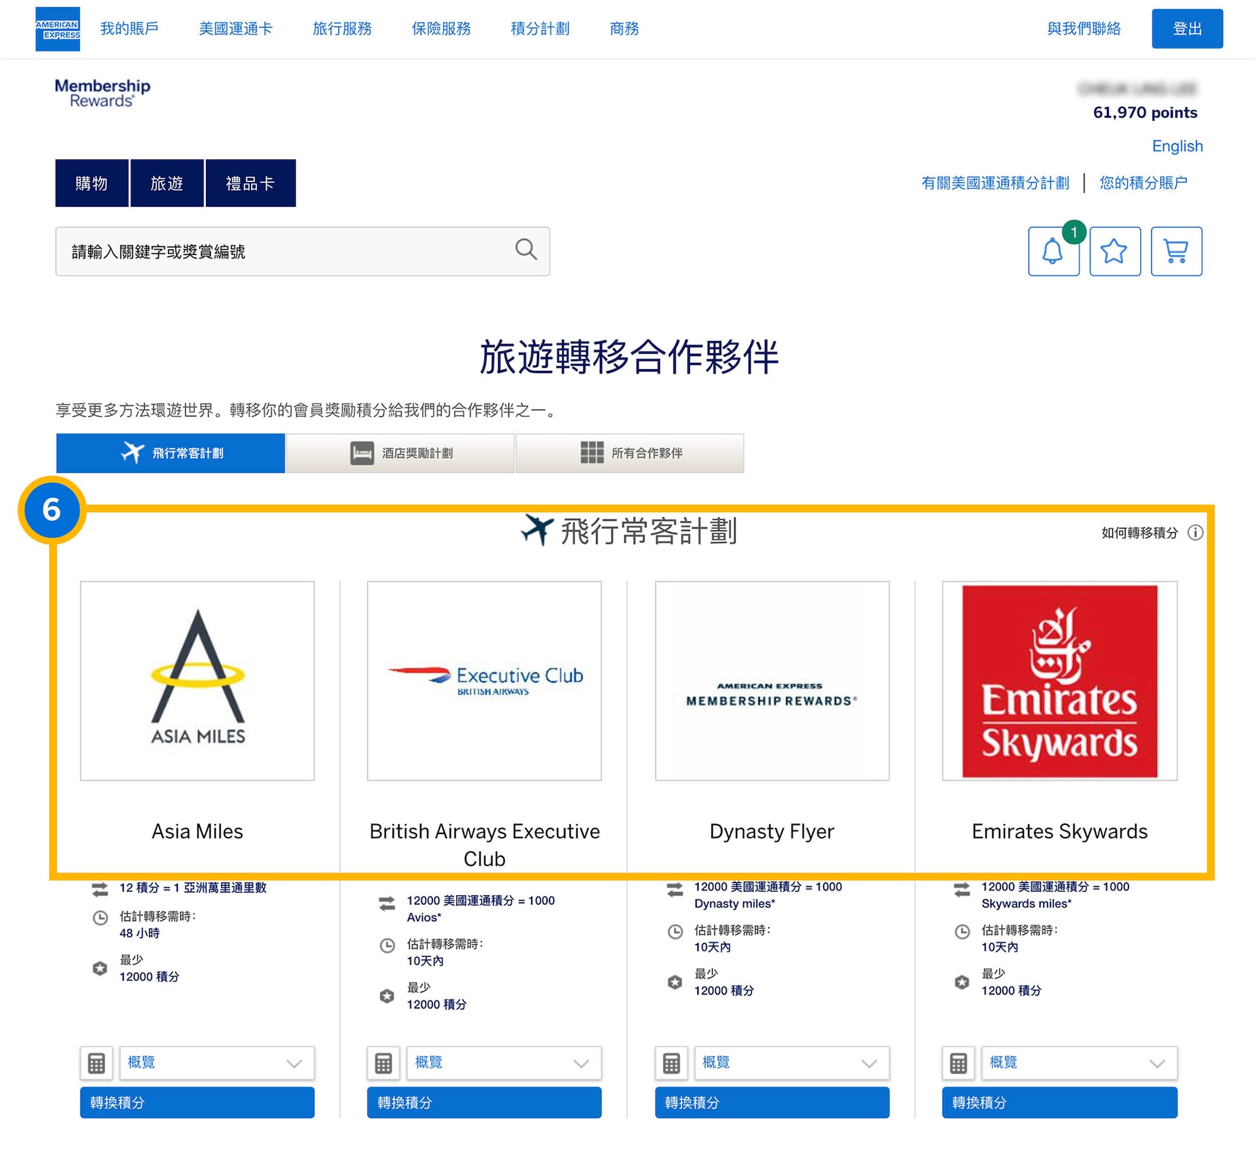Click the American Express logo

pyautogui.click(x=57, y=29)
